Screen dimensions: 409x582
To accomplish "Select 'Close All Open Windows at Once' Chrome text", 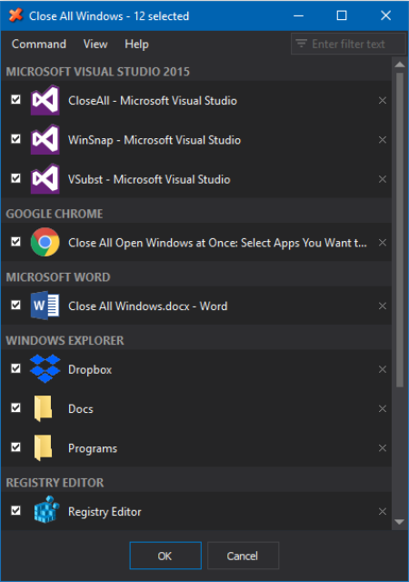I will pos(217,243).
